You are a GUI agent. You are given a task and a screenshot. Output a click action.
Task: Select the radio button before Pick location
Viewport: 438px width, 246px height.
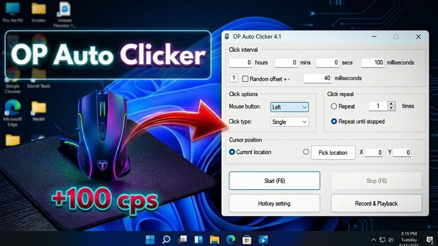click(x=306, y=152)
